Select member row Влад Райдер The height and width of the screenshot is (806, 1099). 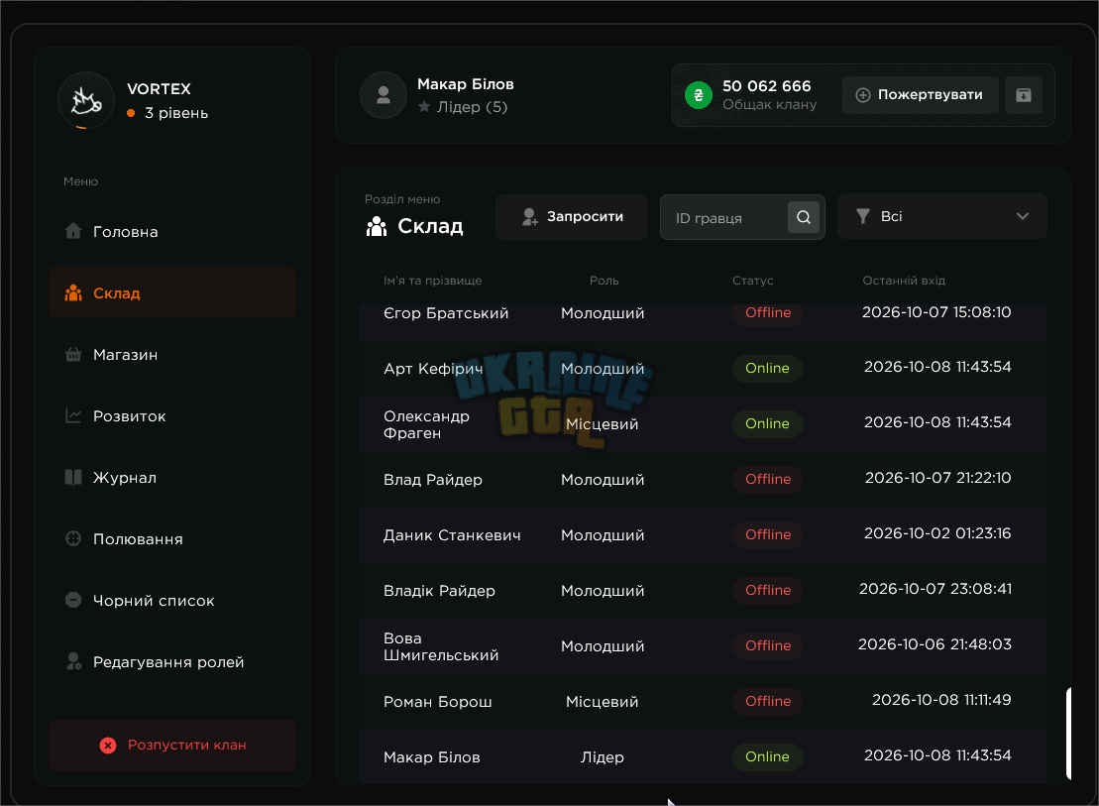click(x=703, y=479)
